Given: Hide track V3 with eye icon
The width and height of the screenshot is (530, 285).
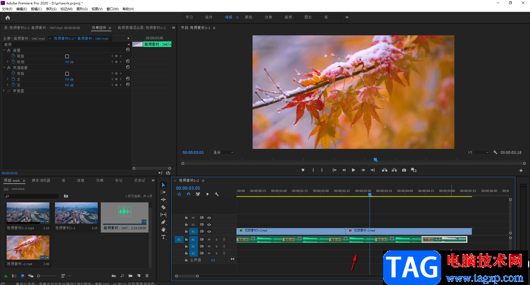Looking at the screenshot, I should [209, 218].
